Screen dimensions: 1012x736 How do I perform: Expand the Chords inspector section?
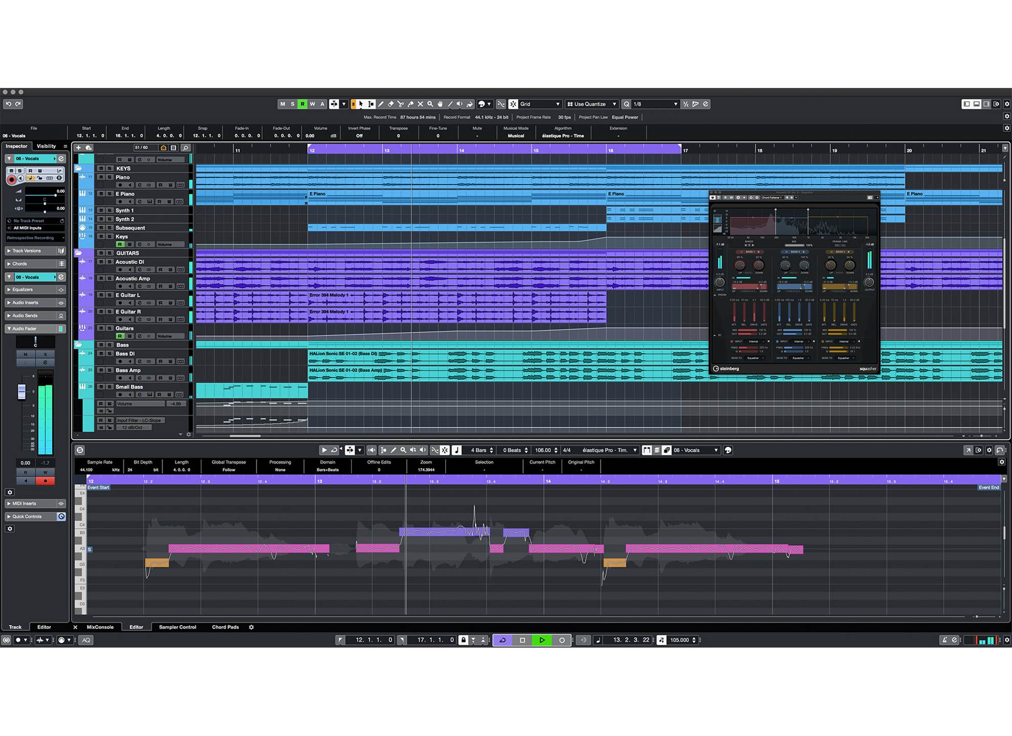pyautogui.click(x=35, y=264)
